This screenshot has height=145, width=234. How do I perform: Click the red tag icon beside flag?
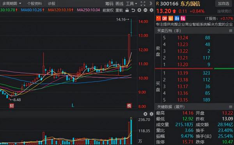165,18
